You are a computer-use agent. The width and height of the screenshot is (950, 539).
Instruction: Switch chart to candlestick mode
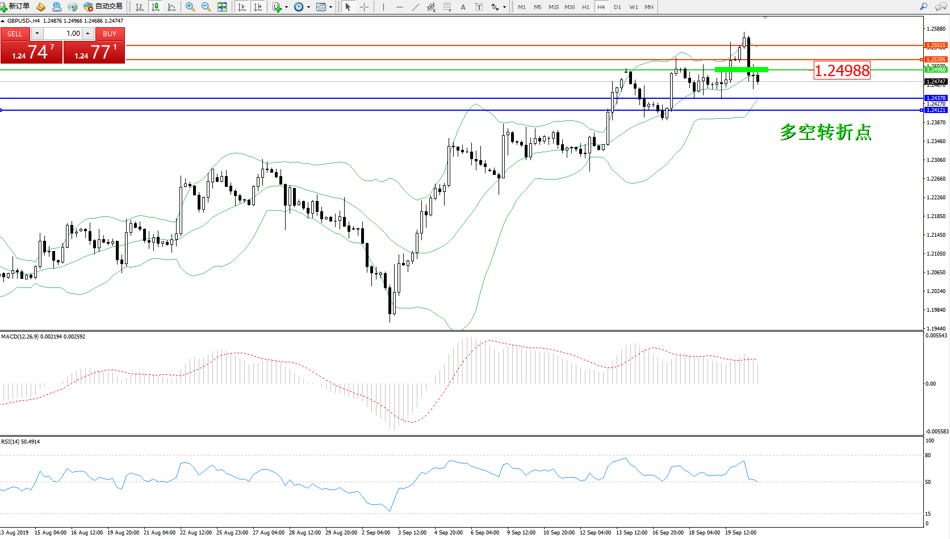(x=156, y=7)
